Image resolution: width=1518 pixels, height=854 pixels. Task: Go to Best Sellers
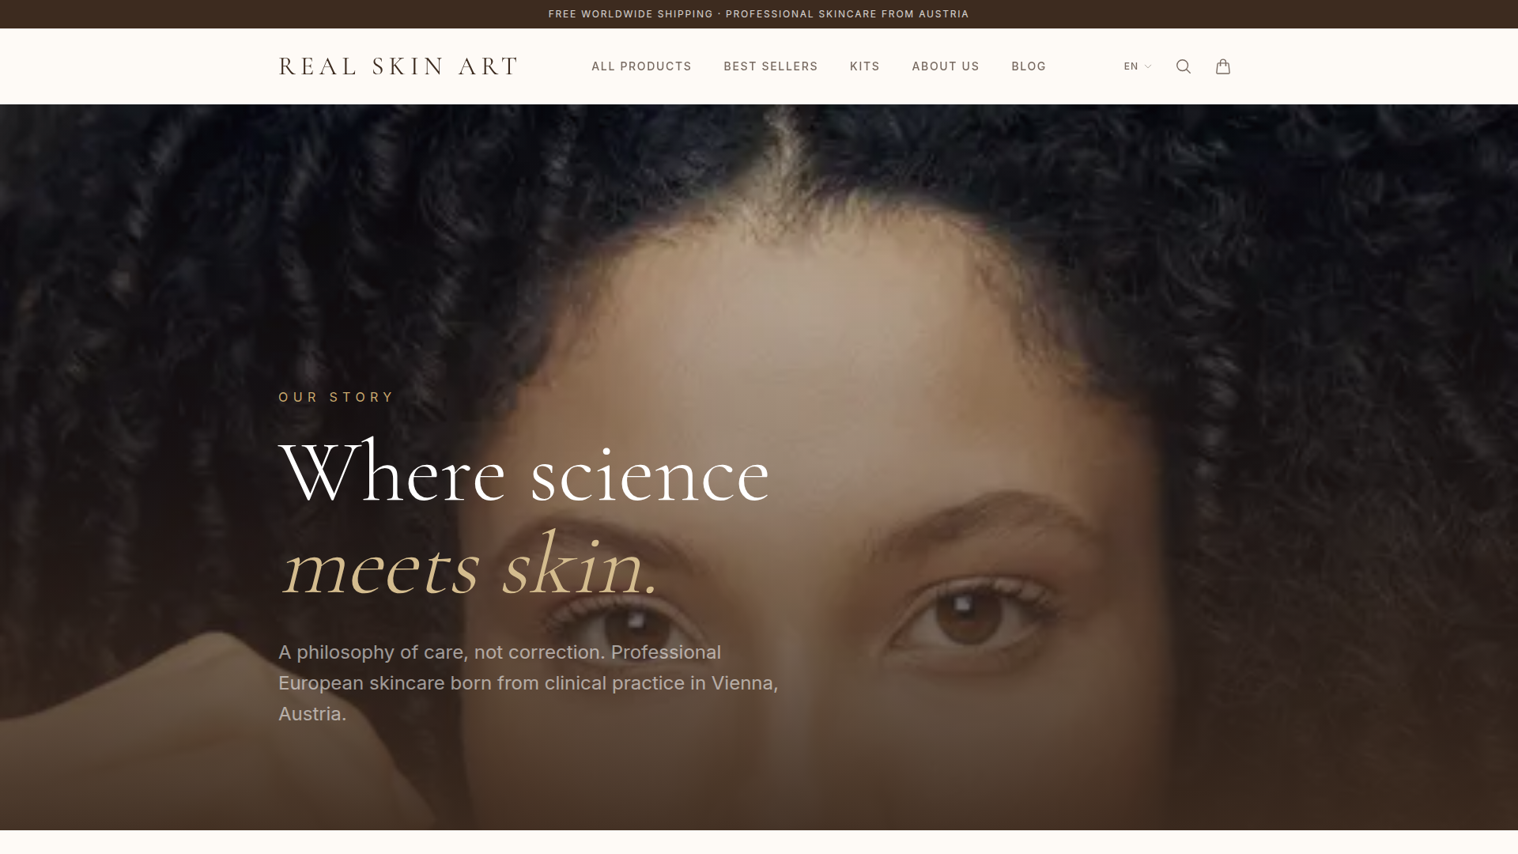point(770,66)
